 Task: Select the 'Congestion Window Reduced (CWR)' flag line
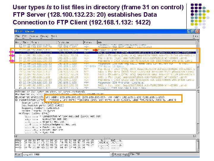63,116
